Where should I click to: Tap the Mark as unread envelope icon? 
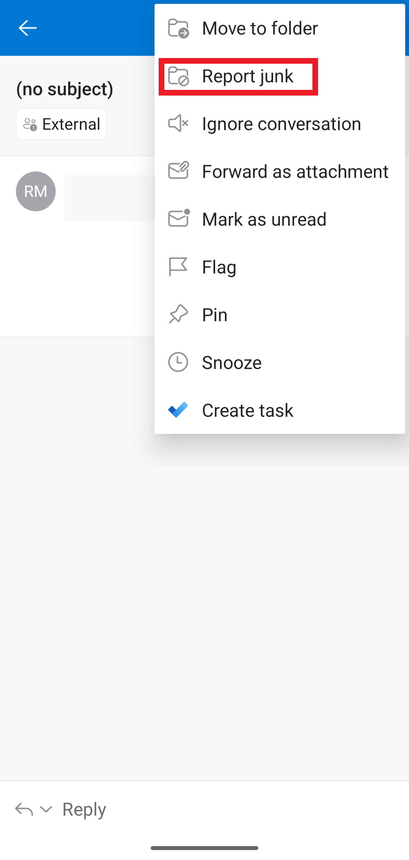point(178,219)
